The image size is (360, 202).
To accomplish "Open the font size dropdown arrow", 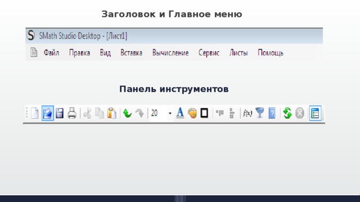I will [170, 113].
